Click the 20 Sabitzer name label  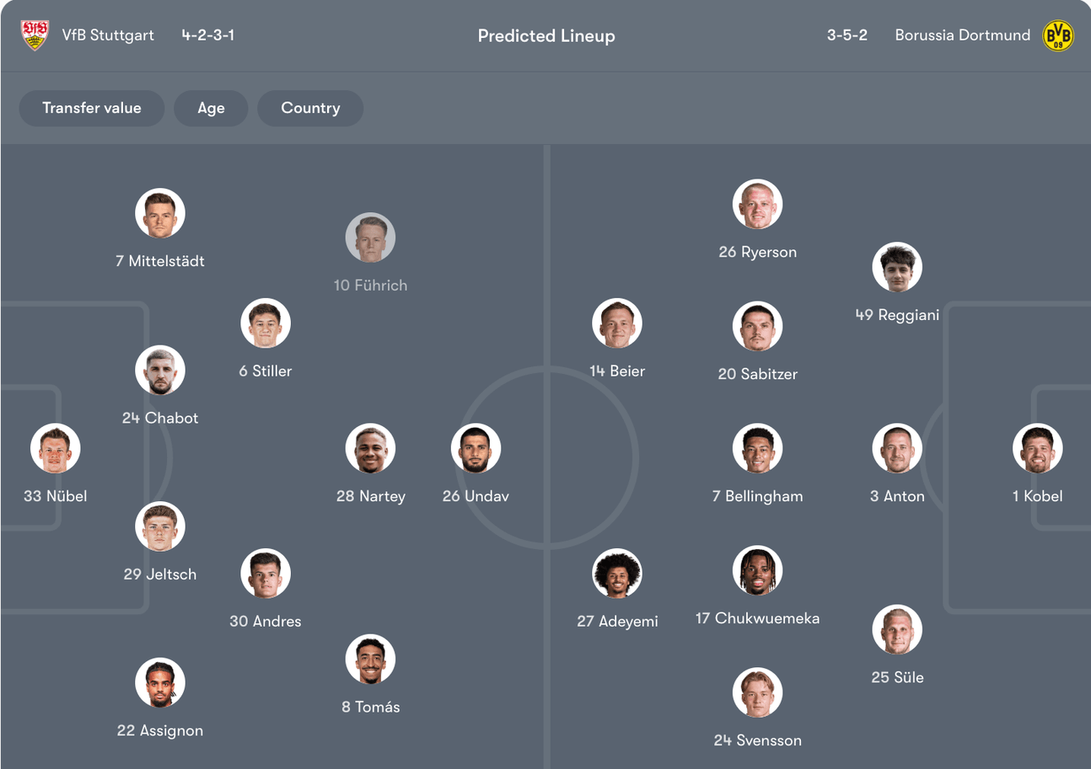tap(757, 374)
